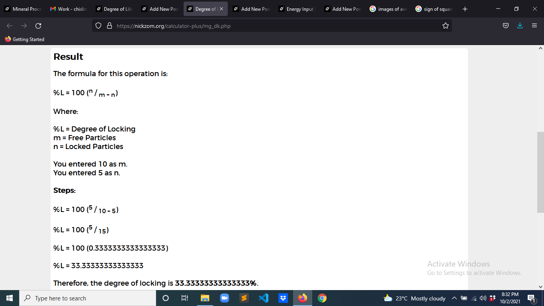The height and width of the screenshot is (306, 544).
Task: Open the Firefox hamburger application menu
Action: 534,25
